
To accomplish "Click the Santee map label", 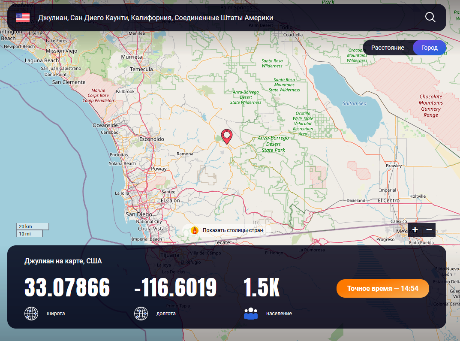I will [x=168, y=192].
